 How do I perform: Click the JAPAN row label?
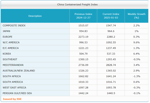tap(6, 31)
